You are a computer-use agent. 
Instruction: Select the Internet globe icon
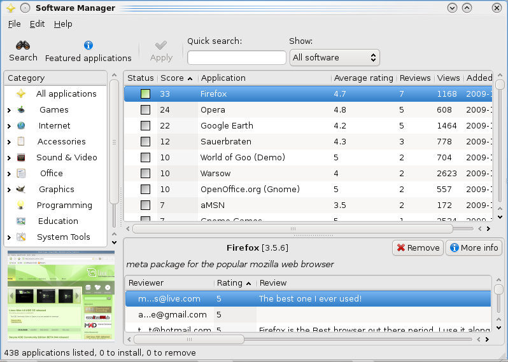pos(22,125)
